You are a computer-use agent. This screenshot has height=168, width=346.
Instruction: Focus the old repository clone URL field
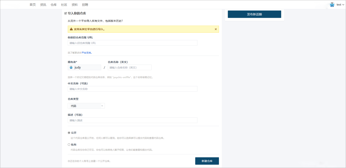132,43
